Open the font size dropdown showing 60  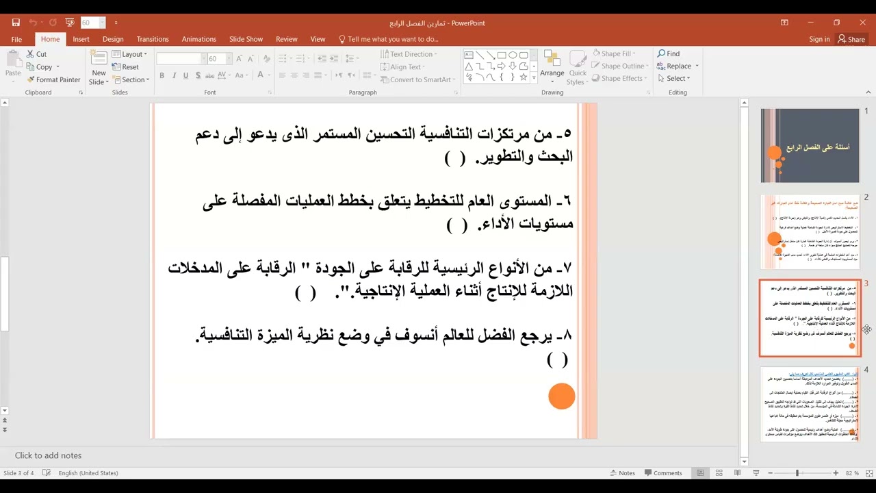(231, 59)
